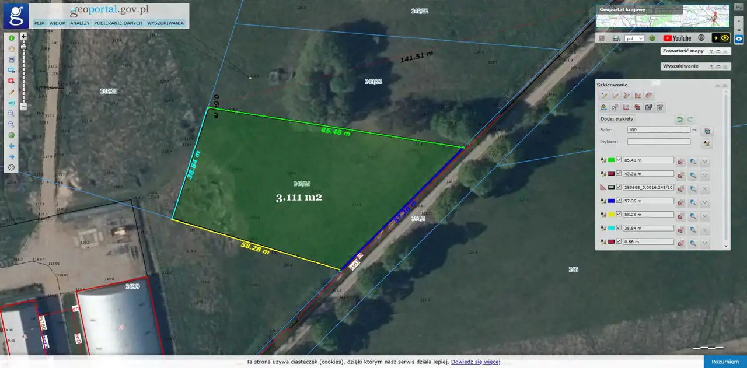Click the zoom in magnifier tool
747x368 pixels.
(x=11, y=113)
